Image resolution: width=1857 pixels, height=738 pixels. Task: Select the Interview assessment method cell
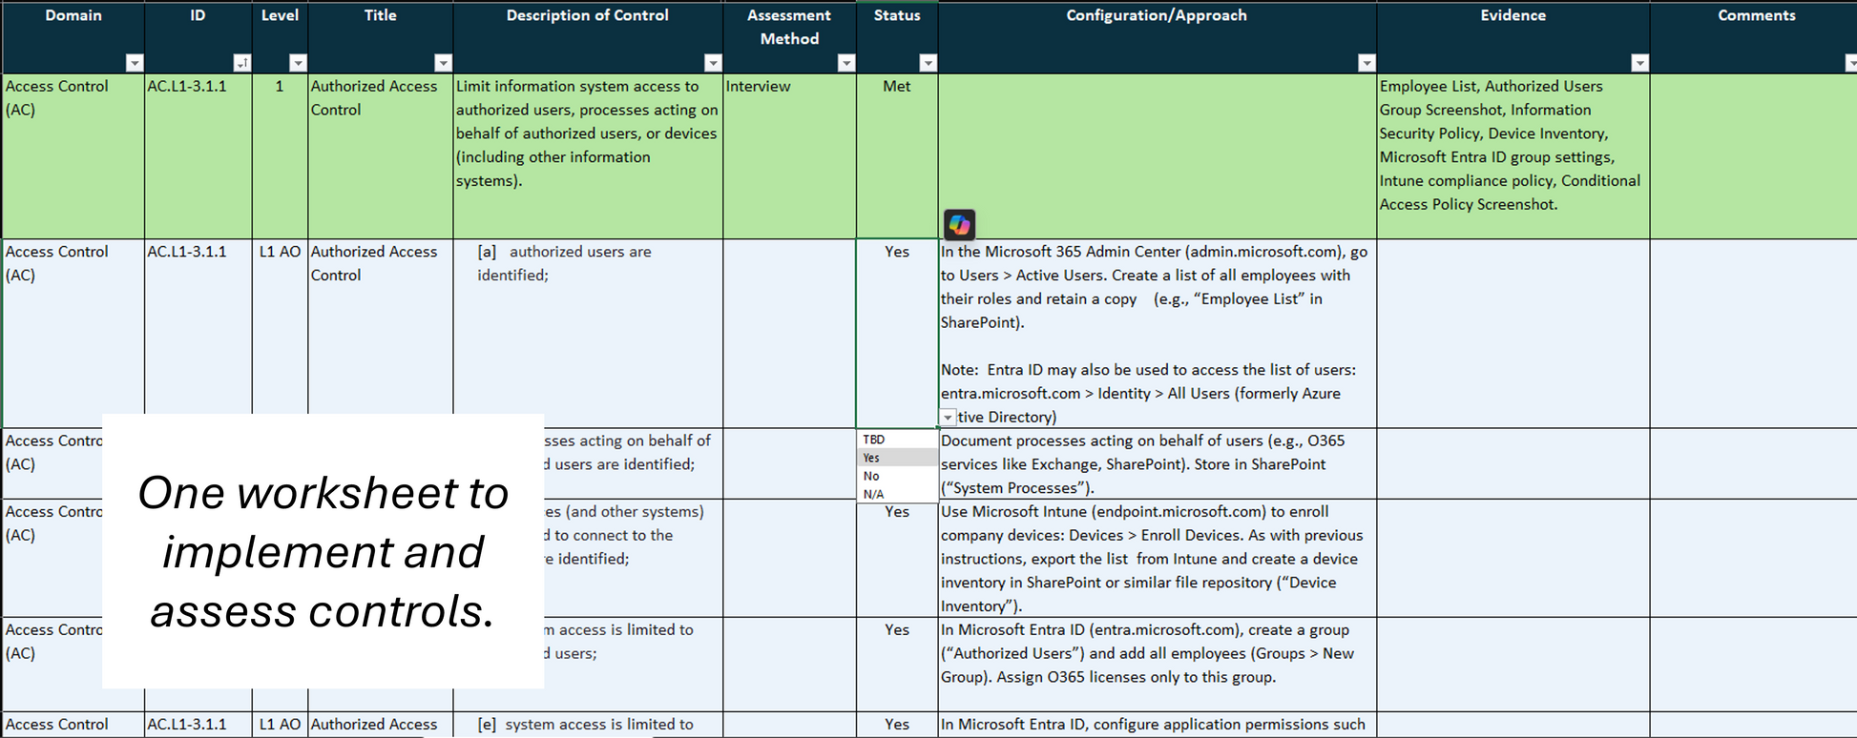789,156
